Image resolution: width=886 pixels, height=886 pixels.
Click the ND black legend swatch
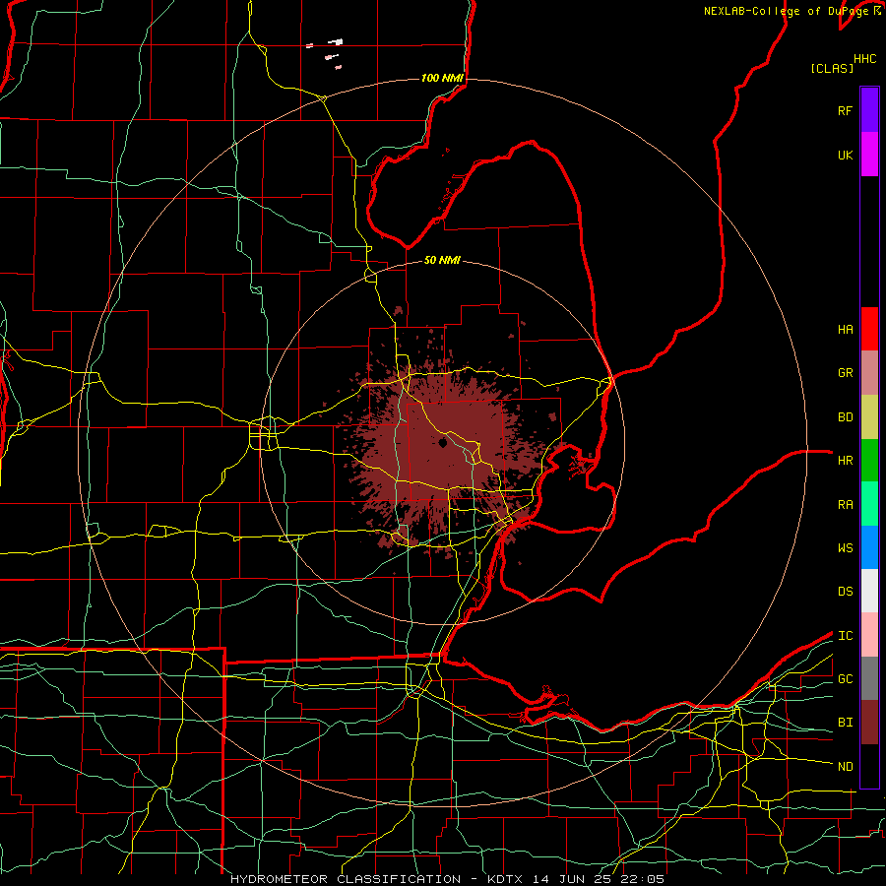[869, 766]
